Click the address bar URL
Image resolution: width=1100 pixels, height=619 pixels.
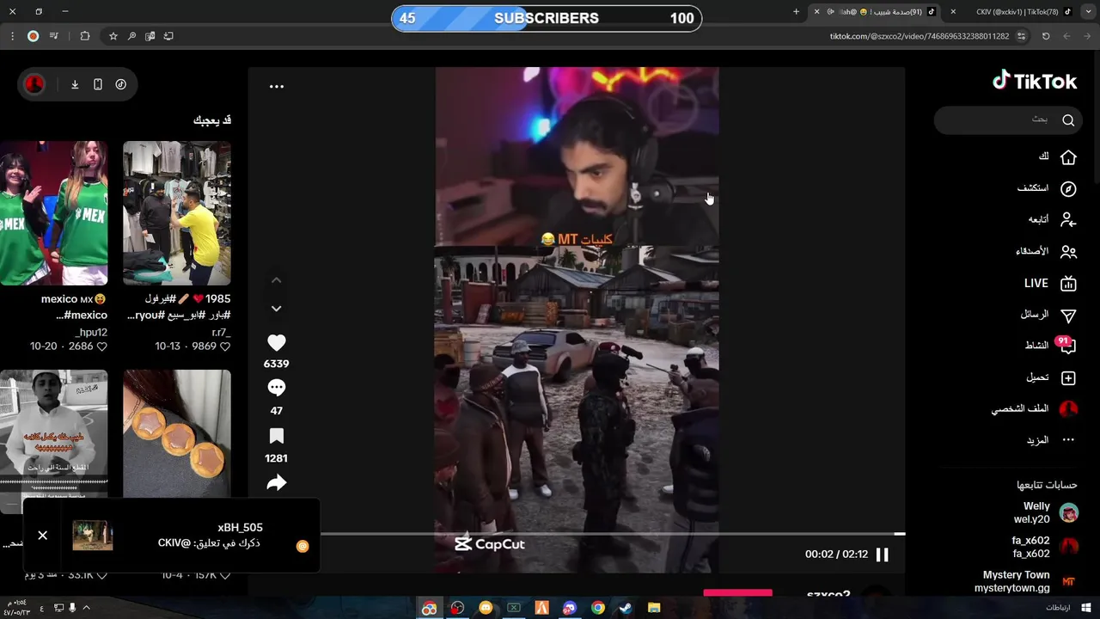click(x=919, y=36)
